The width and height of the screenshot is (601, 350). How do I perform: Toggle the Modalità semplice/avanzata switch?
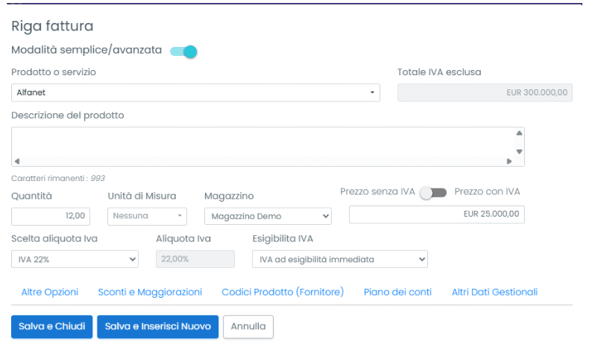[183, 51]
